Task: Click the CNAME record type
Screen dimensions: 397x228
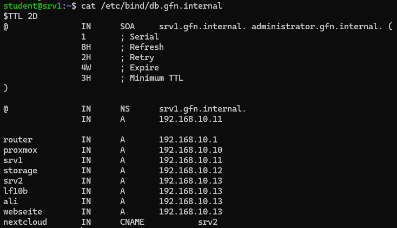Action: pyautogui.click(x=132, y=222)
